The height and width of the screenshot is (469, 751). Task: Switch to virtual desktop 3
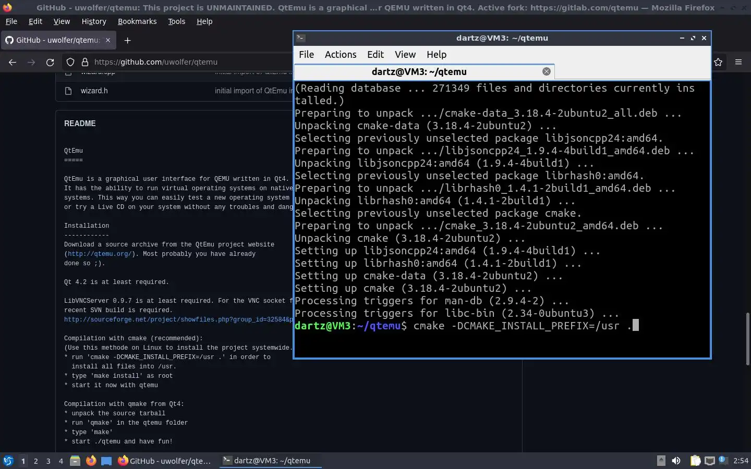coord(48,461)
